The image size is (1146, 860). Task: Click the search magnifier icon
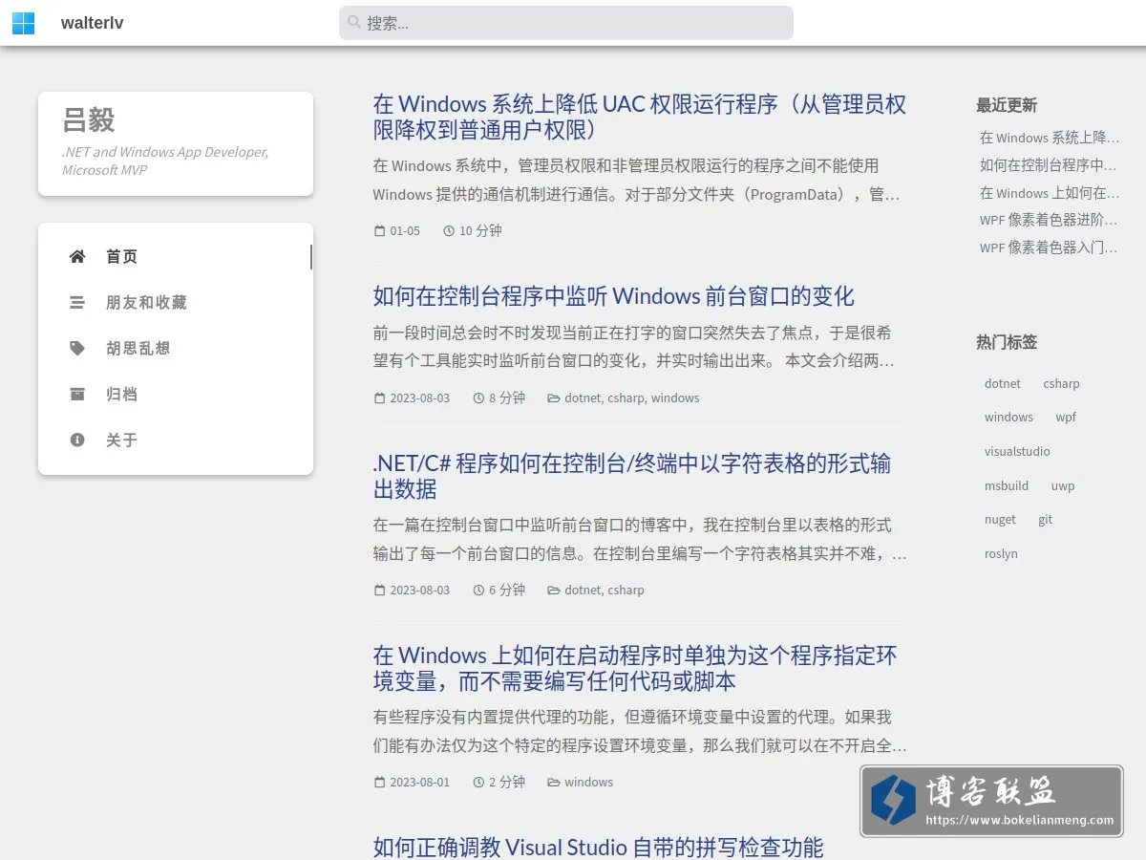(x=354, y=22)
